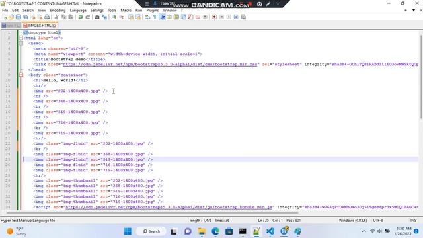The width and height of the screenshot is (423, 238).
Task: Open the Search menu
Action: [x=28, y=11]
